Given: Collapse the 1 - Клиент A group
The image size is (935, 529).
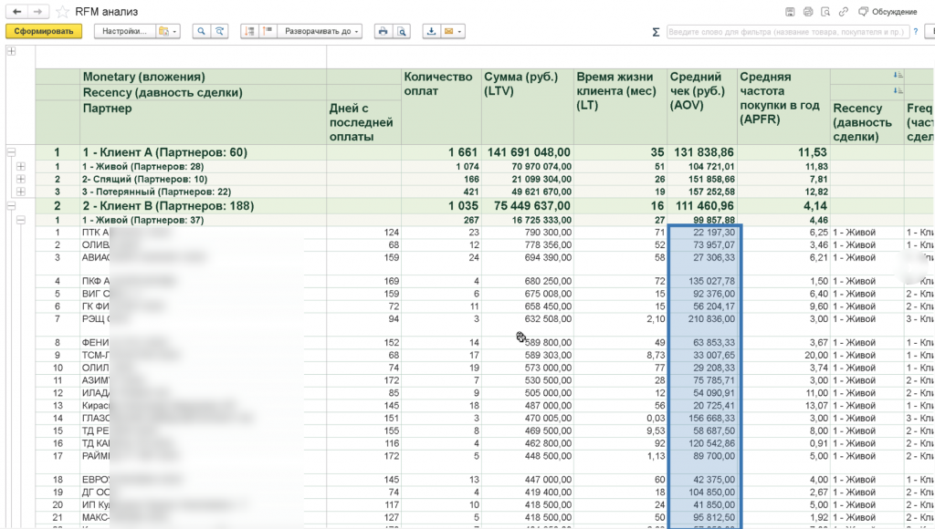Looking at the screenshot, I should coord(11,152).
